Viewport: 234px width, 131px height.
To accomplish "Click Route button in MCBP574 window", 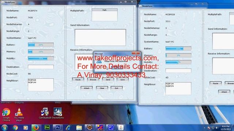I will click(x=78, y=80).
